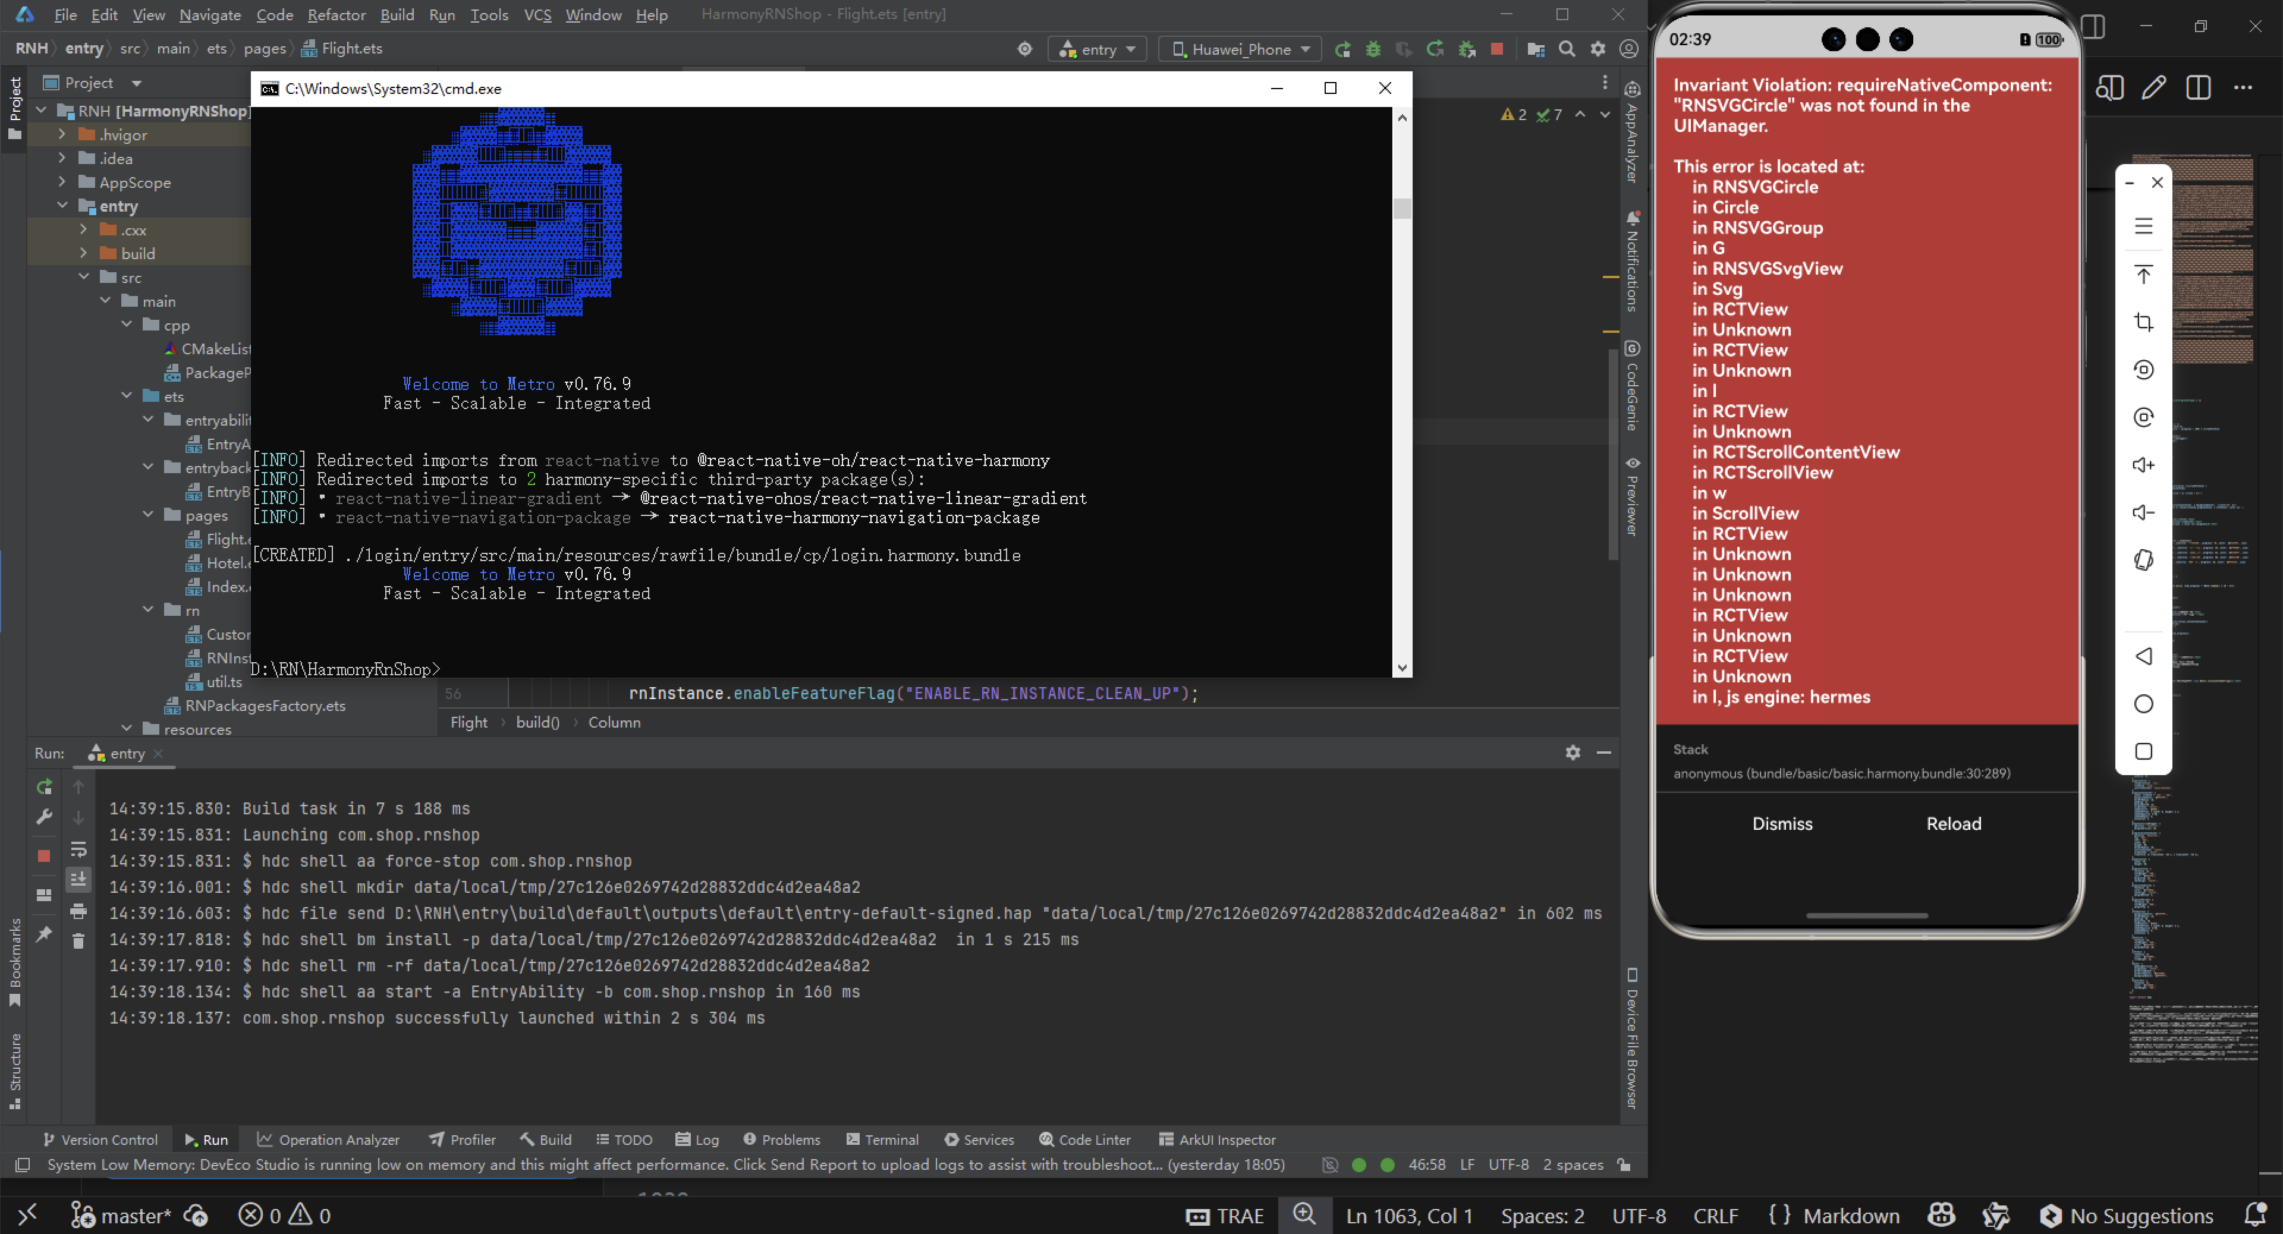The width and height of the screenshot is (2283, 1234).
Task: Click the red Stop icon in top toolbar
Action: pos(1497,49)
